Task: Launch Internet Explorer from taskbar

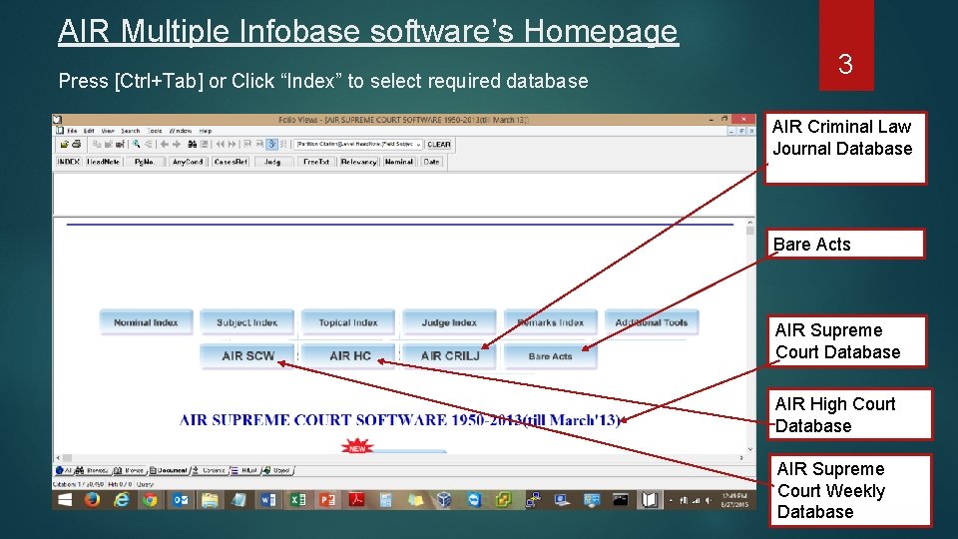Action: 122,500
